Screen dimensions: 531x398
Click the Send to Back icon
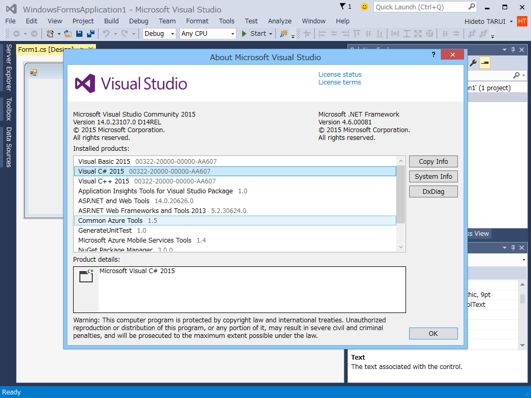point(483,34)
